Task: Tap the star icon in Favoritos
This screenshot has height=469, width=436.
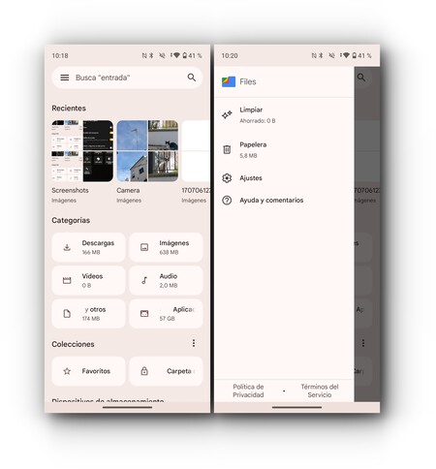Action: point(67,371)
